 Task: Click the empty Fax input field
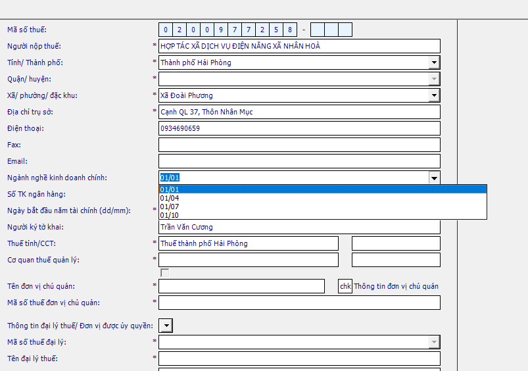tap(299, 145)
